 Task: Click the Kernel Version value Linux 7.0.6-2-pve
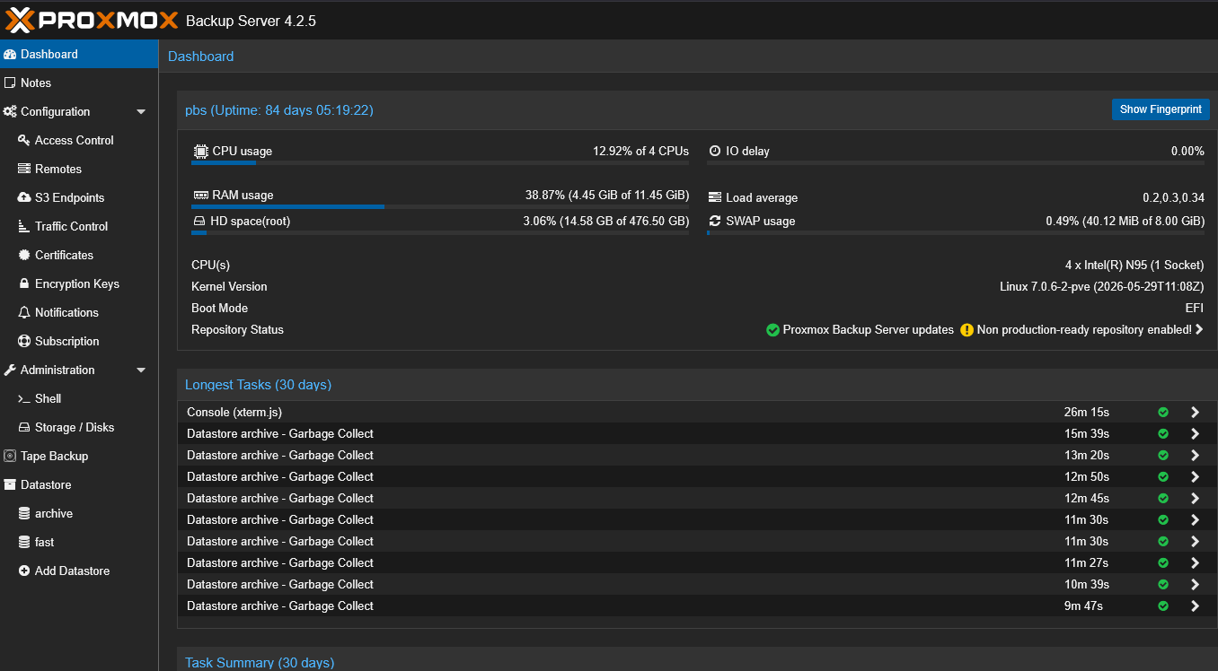1101,286
